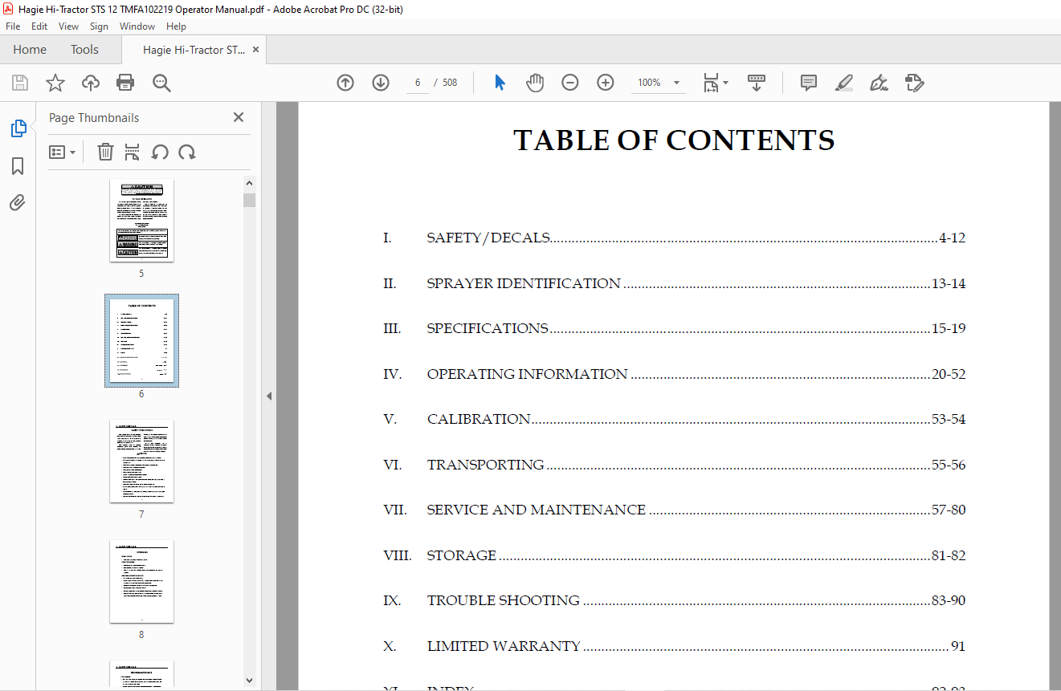Activate the Hand pan tool
The height and width of the screenshot is (691, 1061).
[x=535, y=83]
